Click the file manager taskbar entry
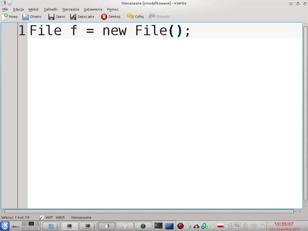Image resolution: width=308 pixels, height=231 pixels. pos(51,226)
